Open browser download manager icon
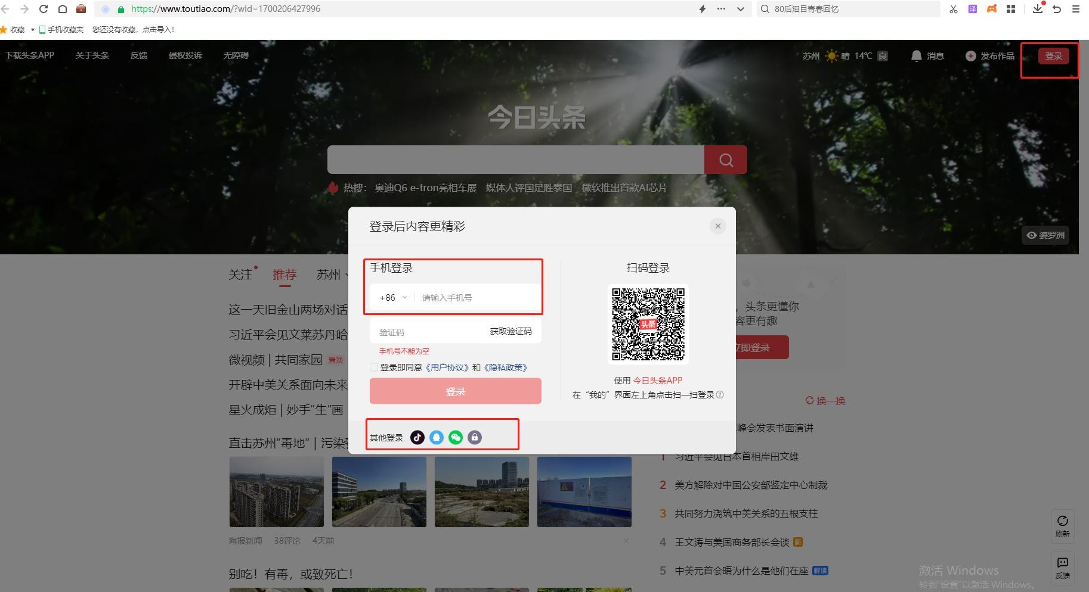This screenshot has width=1089, height=592. tap(1038, 9)
